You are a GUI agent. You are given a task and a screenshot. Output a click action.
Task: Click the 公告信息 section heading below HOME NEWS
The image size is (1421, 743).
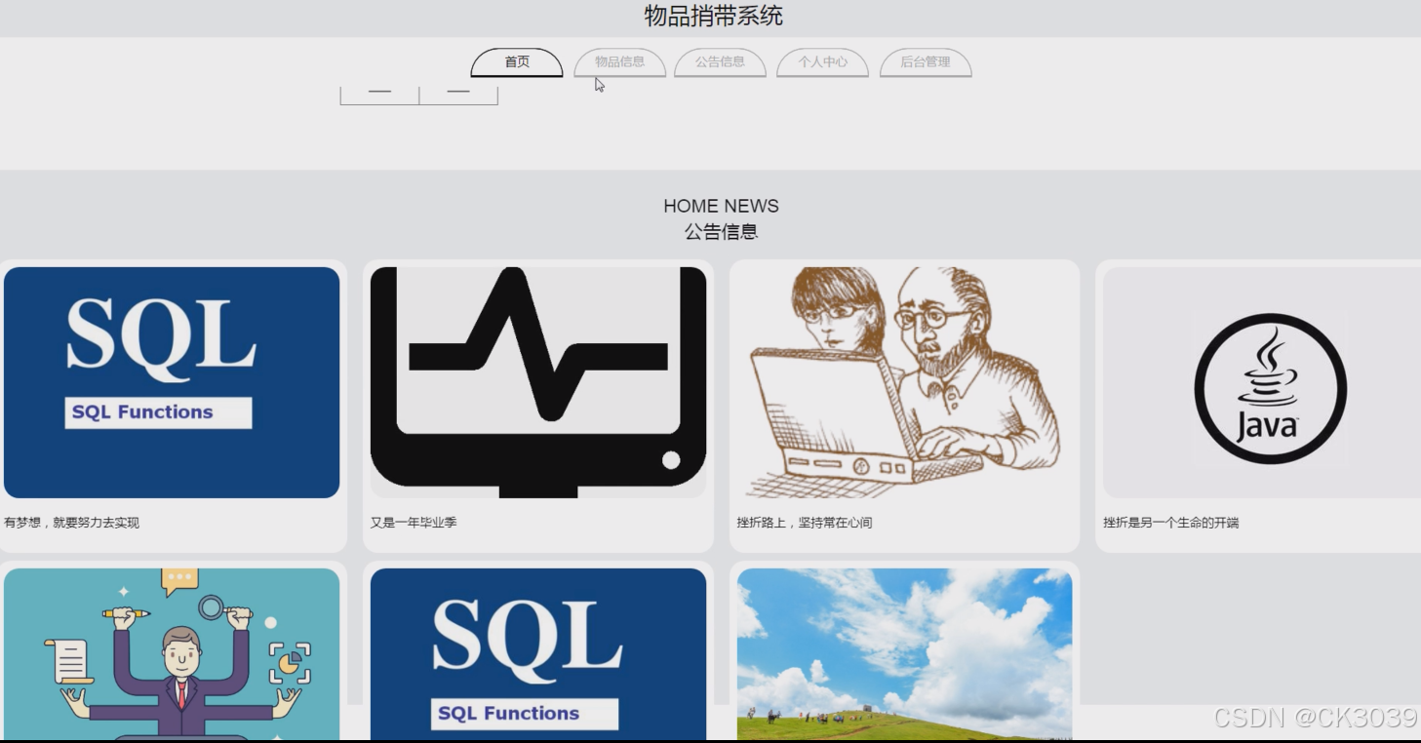[721, 232]
